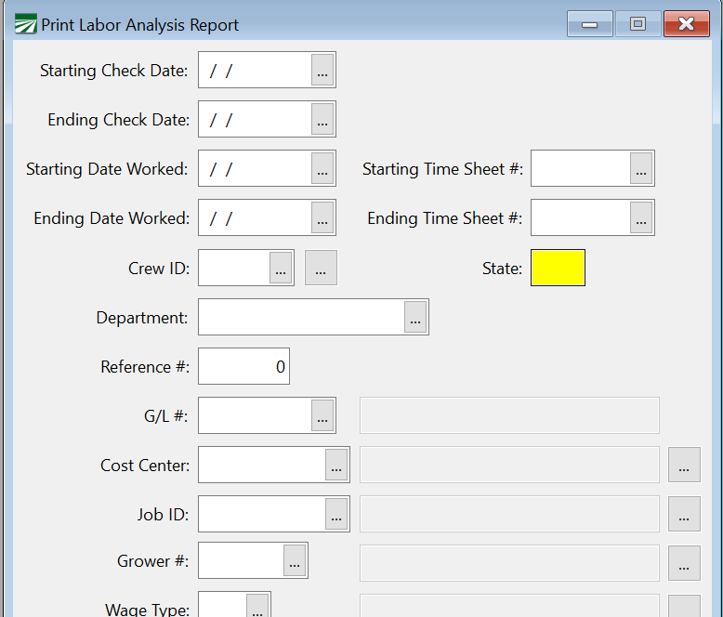
Task: Open the lookup inside Job ID field
Action: click(x=336, y=514)
